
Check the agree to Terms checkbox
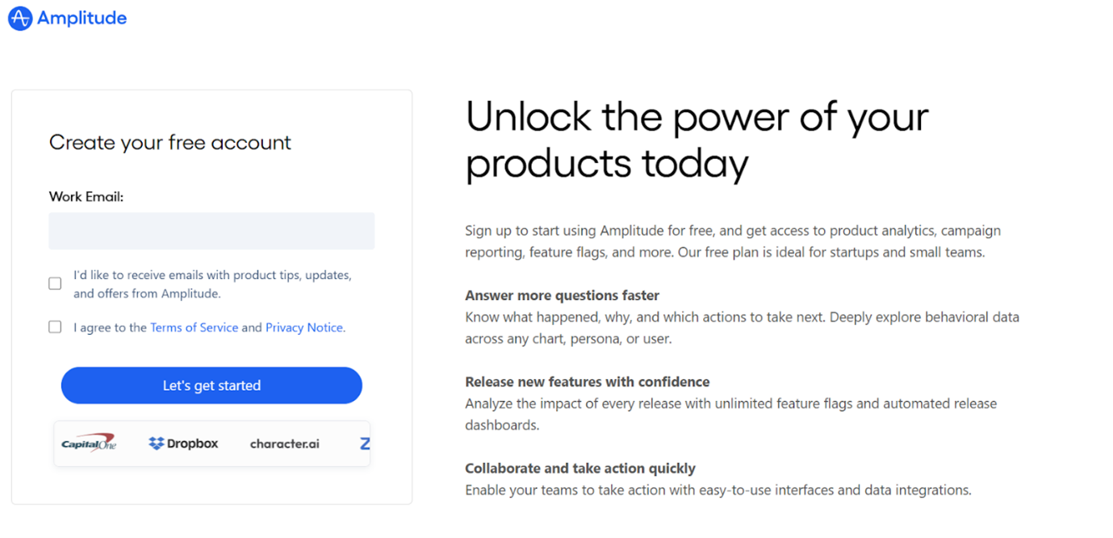coord(55,327)
